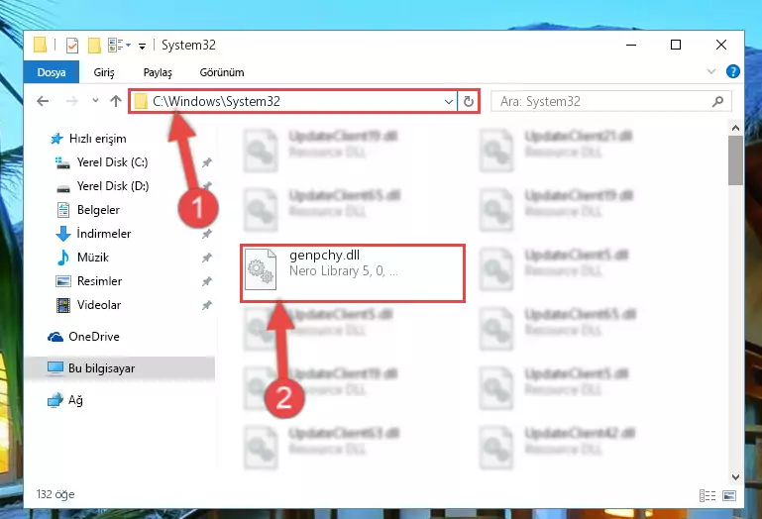This screenshot has height=519, width=762.
Task: Select Hızlı erişim in navigation pane
Action: [97, 139]
